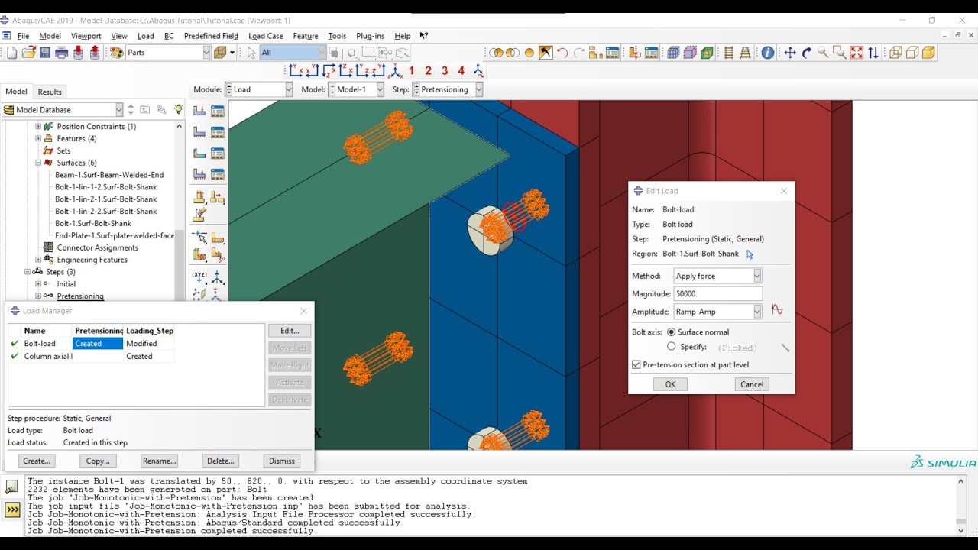Click Delete... in Load Manager

tap(221, 461)
